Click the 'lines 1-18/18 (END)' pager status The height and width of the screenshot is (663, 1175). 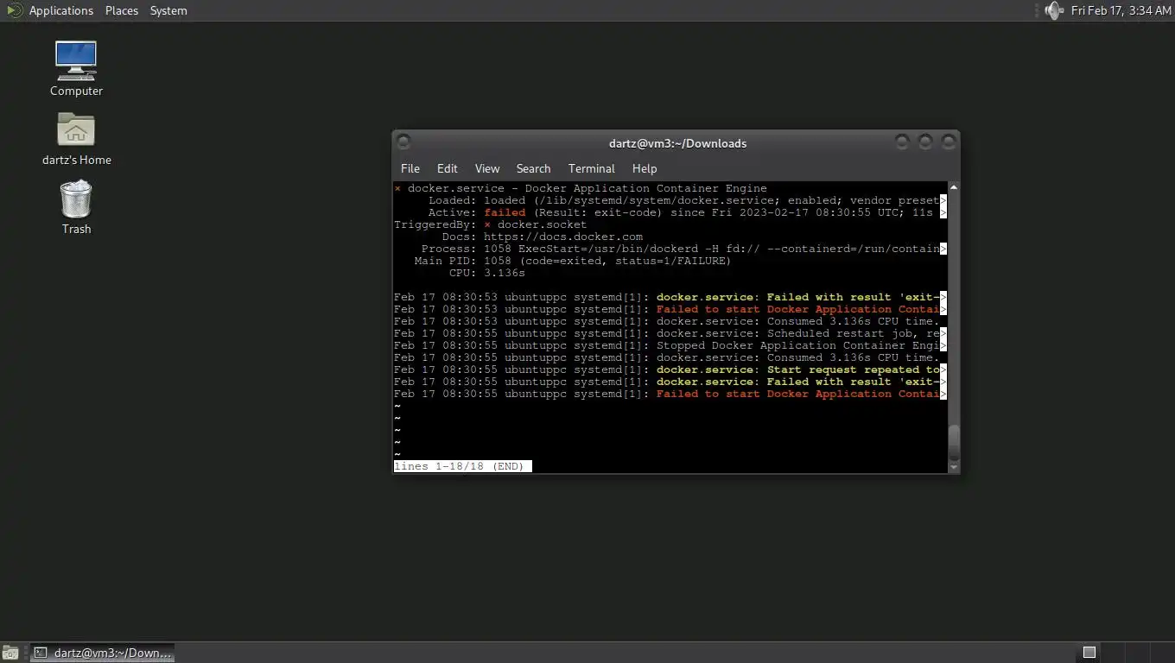(462, 466)
